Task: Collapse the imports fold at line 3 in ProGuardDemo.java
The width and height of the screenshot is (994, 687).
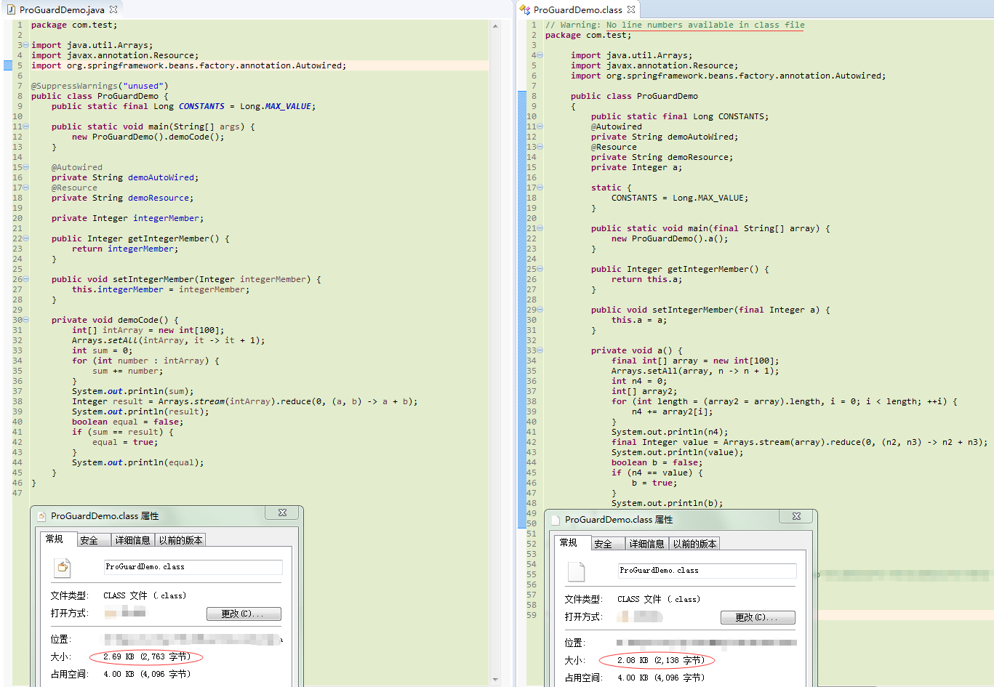Action: point(27,45)
